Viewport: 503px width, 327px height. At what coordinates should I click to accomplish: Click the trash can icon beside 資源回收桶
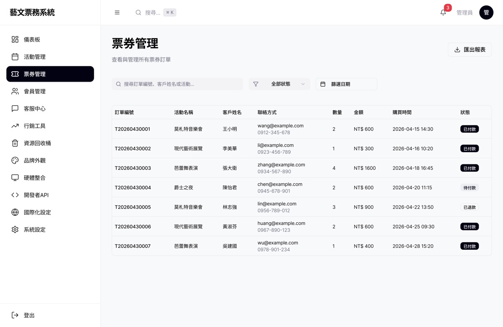[15, 143]
